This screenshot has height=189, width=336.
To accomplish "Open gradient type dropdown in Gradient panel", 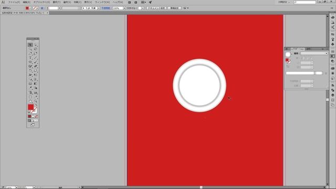I will (x=314, y=54).
